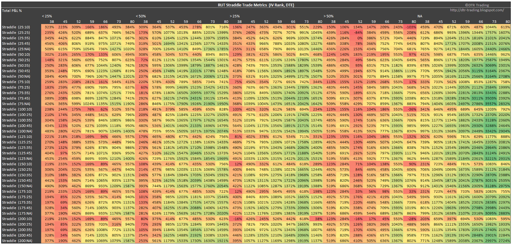Select the Straddle (50:10) row label
512x245 pixels.
click(16, 54)
